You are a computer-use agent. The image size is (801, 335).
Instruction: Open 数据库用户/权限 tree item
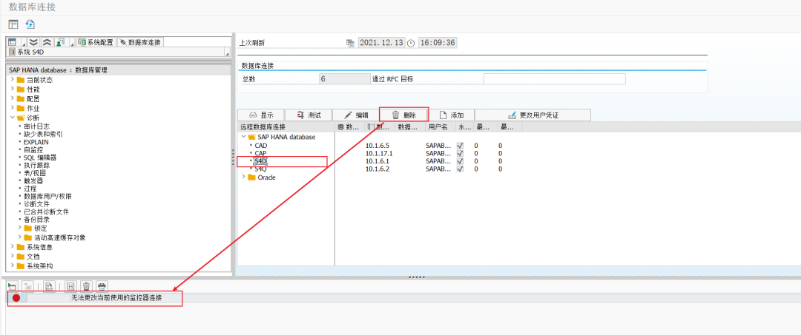(x=47, y=196)
